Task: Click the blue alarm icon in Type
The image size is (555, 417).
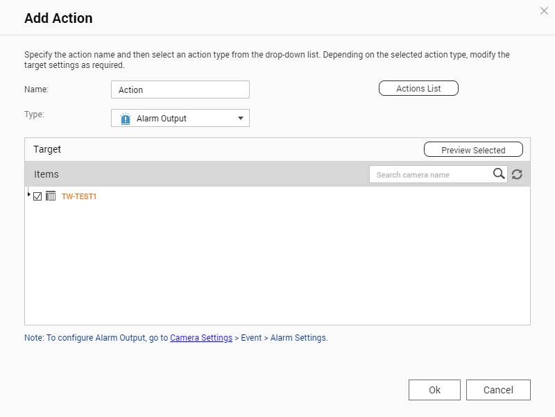Action: pos(125,119)
